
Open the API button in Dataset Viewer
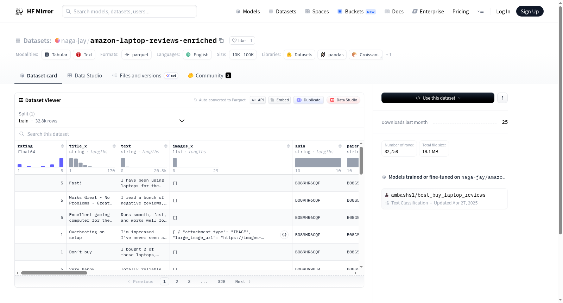pyautogui.click(x=258, y=100)
